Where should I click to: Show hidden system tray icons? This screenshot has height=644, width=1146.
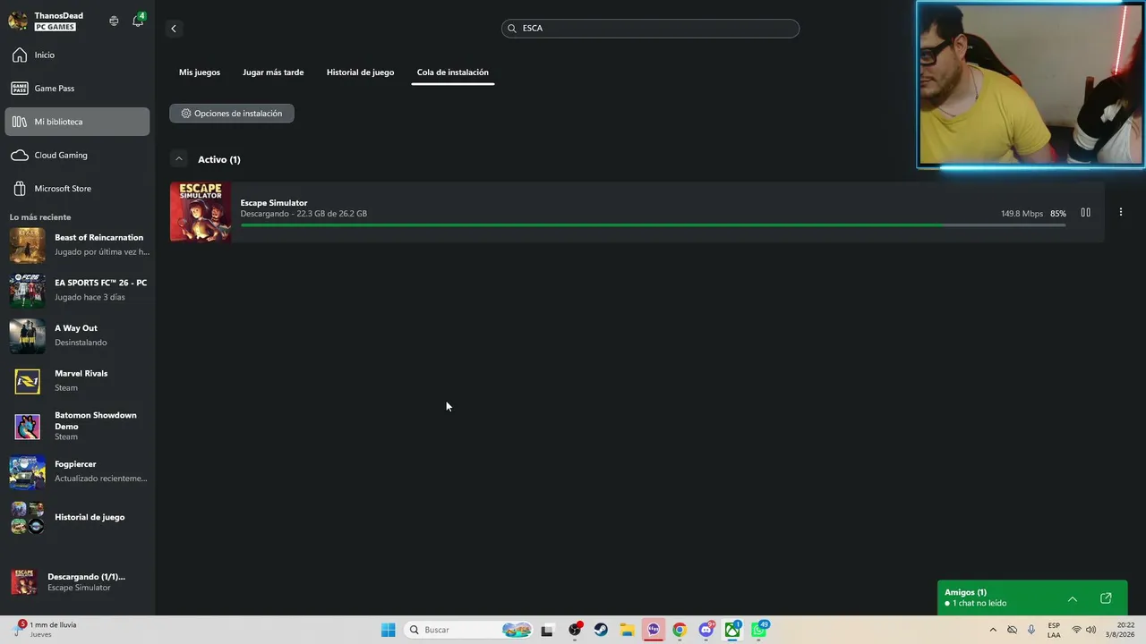point(993,630)
